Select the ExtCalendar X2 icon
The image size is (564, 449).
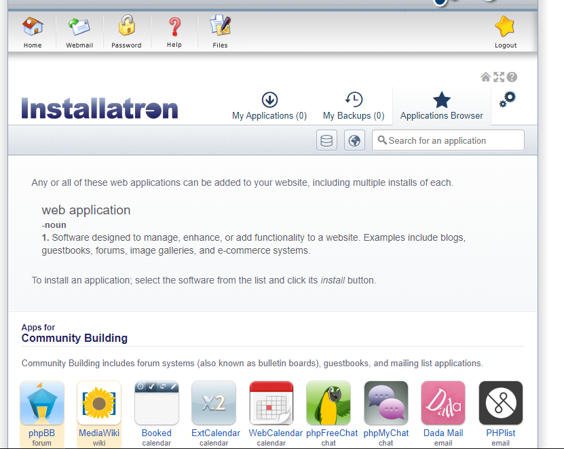[x=214, y=403]
